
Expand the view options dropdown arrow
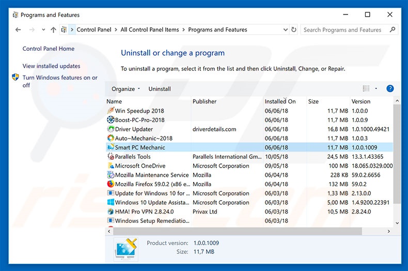[x=376, y=88]
